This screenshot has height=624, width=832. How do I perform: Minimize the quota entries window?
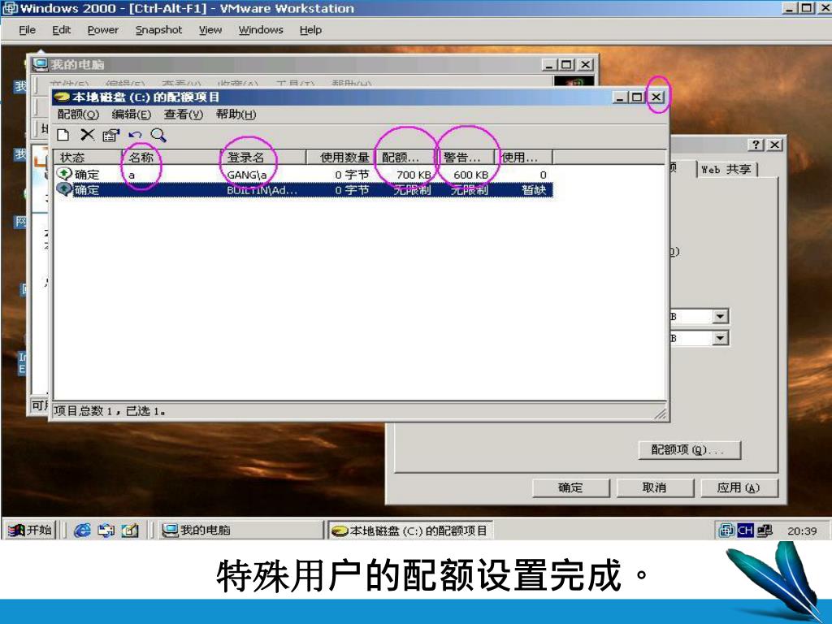click(x=620, y=97)
